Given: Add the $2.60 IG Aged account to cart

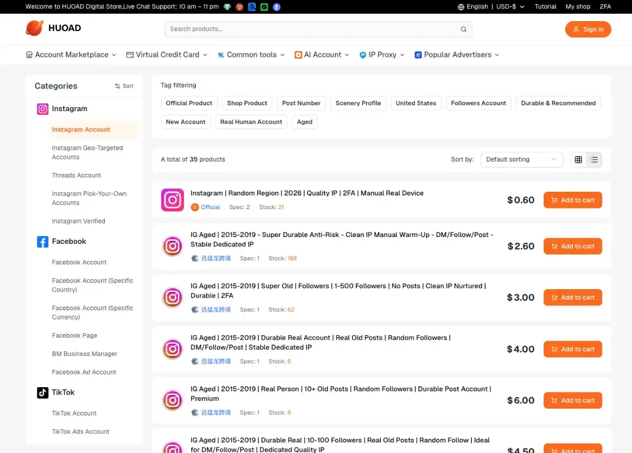Looking at the screenshot, I should click(572, 247).
